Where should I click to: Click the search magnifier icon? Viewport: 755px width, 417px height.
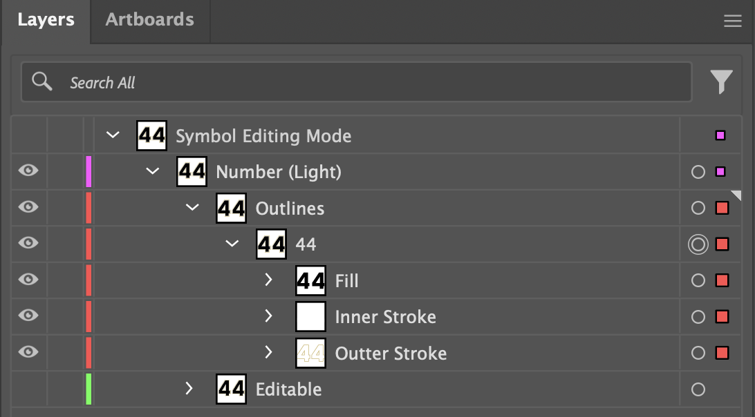(x=42, y=82)
